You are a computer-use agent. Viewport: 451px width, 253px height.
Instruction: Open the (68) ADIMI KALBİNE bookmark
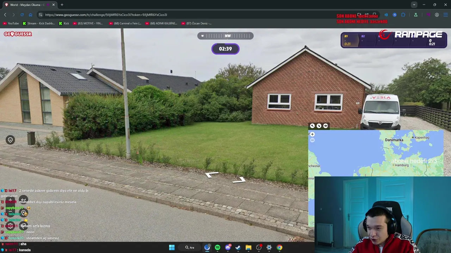tap(161, 24)
